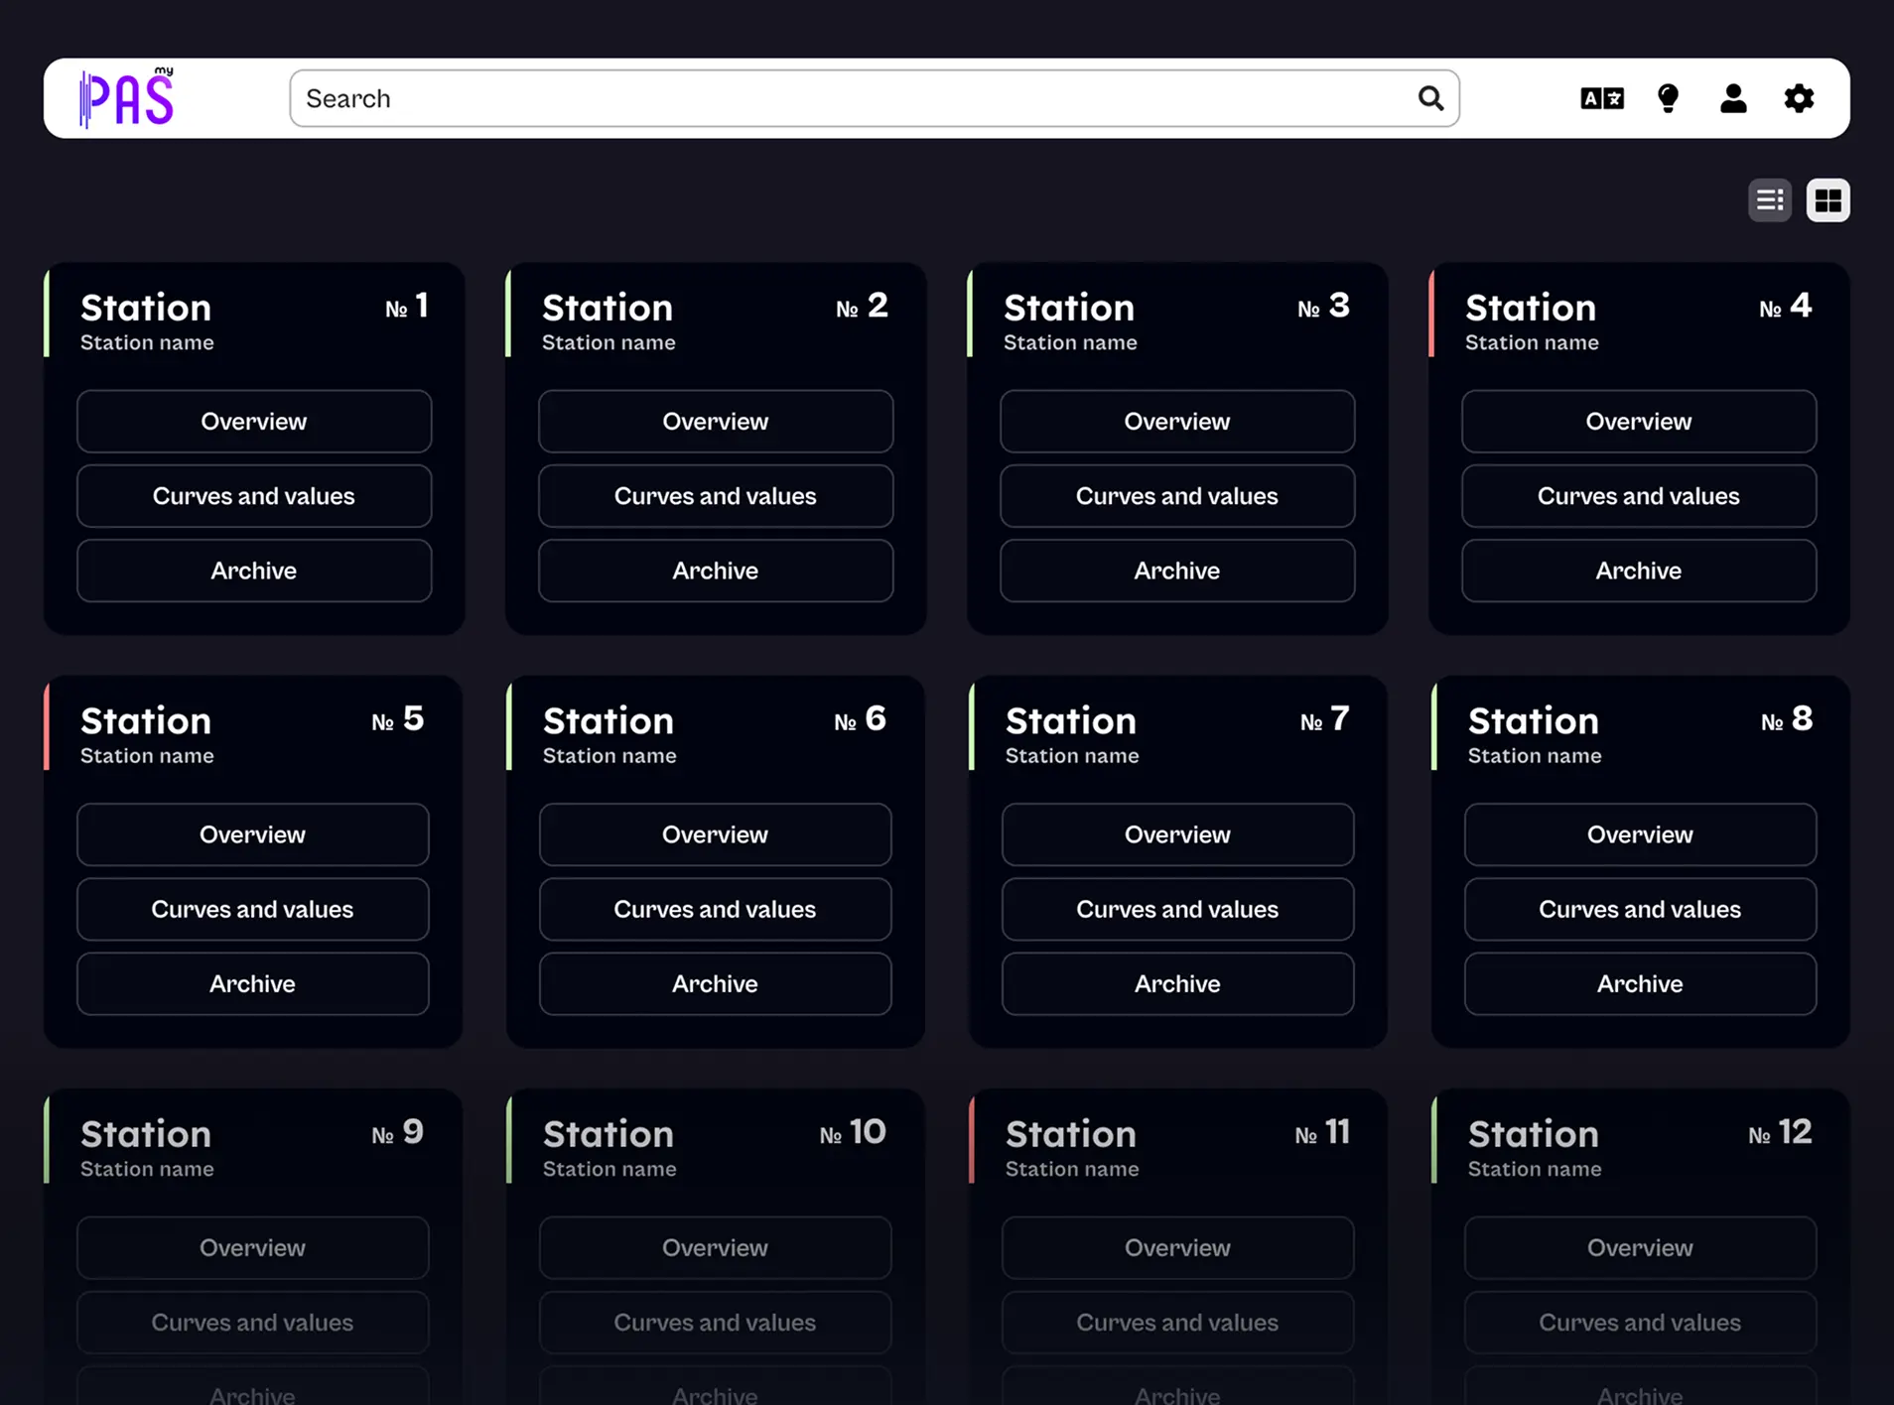Open Overview for Station 6
The height and width of the screenshot is (1405, 1894).
716,834
